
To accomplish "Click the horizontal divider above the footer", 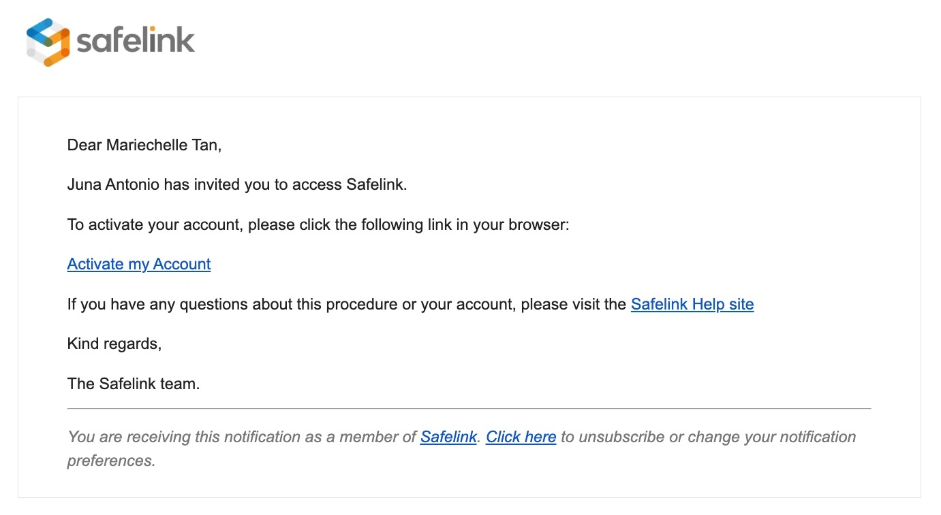I will click(x=469, y=409).
